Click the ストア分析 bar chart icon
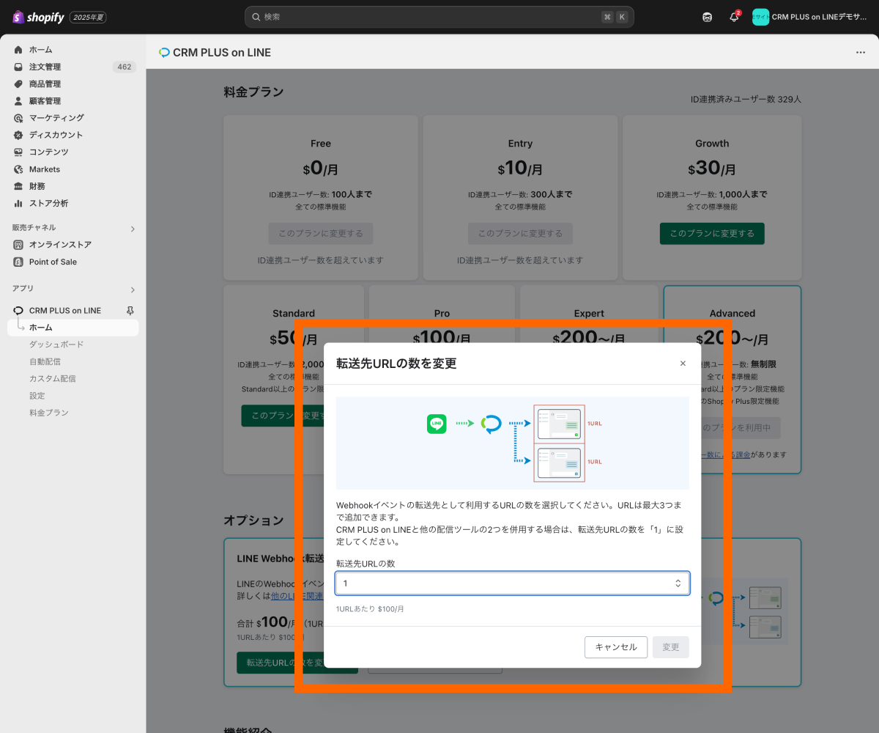Screen dimensions: 879x733 (18, 203)
